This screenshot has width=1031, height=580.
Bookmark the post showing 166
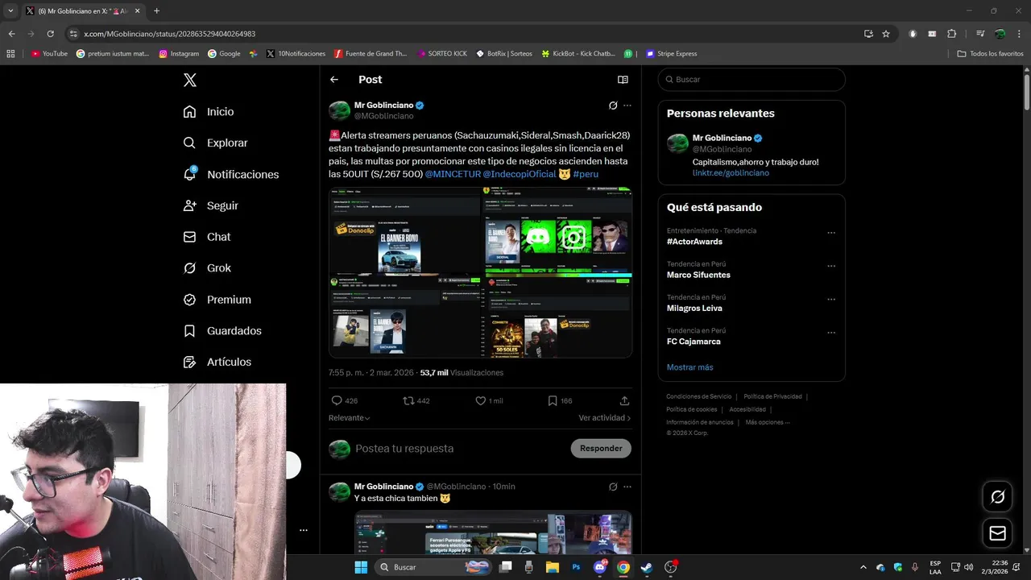(x=553, y=400)
